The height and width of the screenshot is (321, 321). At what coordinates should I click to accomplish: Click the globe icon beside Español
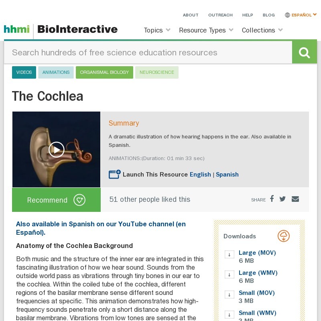287,15
